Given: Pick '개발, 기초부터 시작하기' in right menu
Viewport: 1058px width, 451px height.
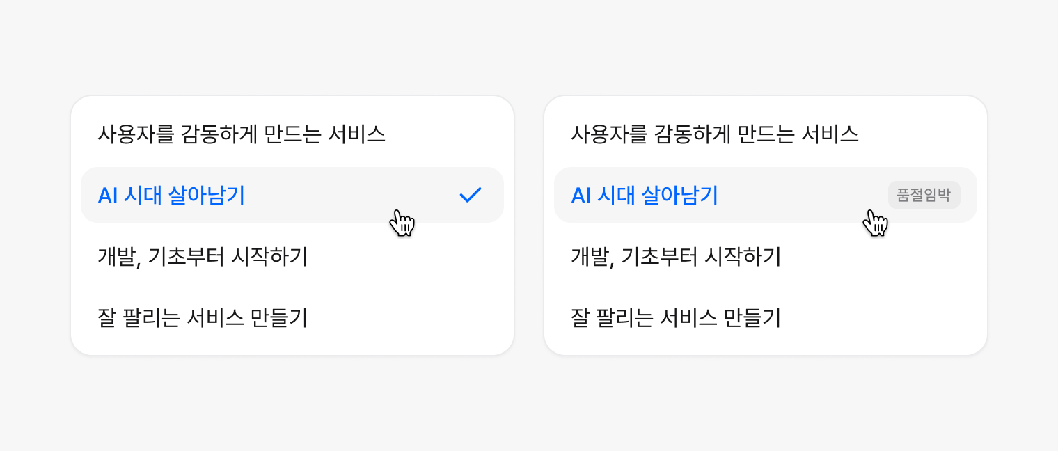Looking at the screenshot, I should (x=676, y=257).
